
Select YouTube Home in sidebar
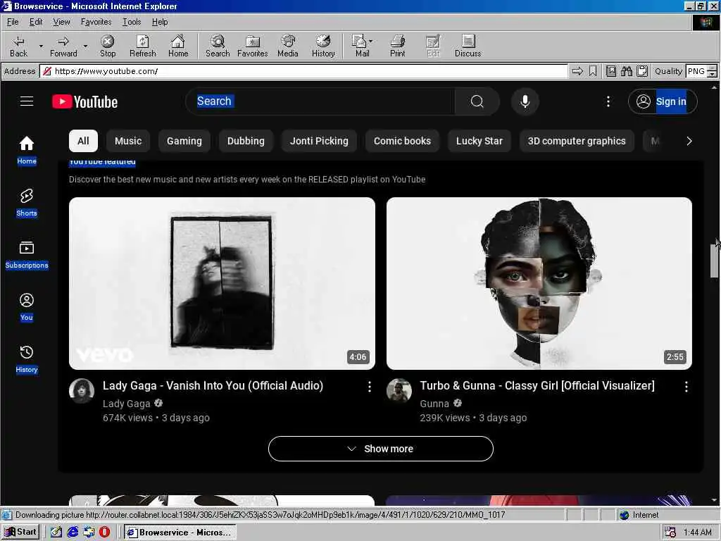pyautogui.click(x=27, y=151)
